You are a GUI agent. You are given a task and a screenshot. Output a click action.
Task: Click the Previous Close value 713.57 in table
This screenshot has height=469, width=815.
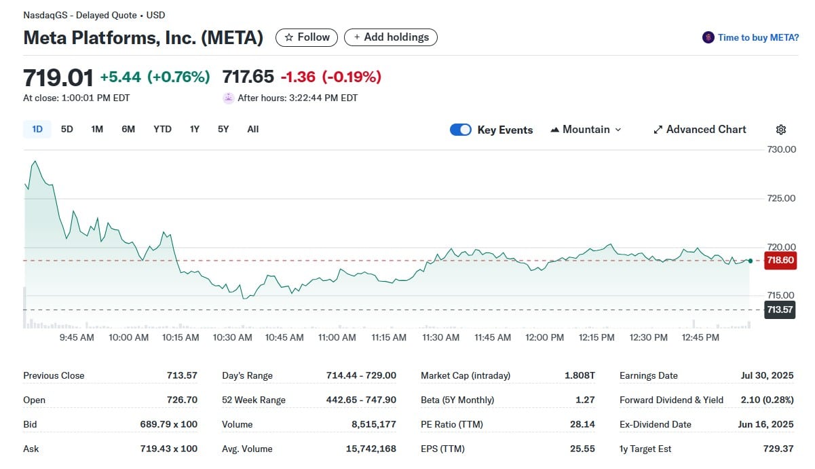[182, 375]
